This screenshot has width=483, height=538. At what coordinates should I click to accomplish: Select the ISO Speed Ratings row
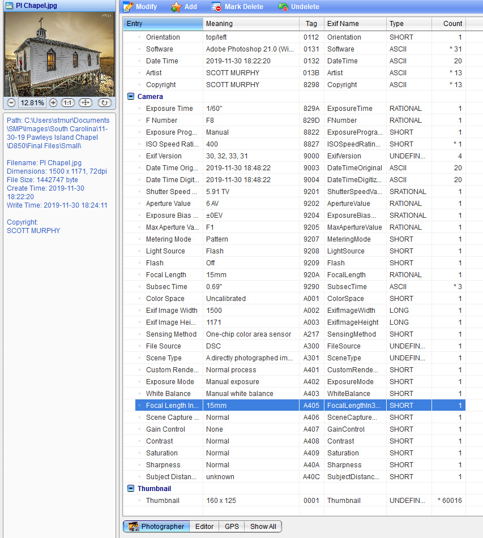click(x=170, y=144)
